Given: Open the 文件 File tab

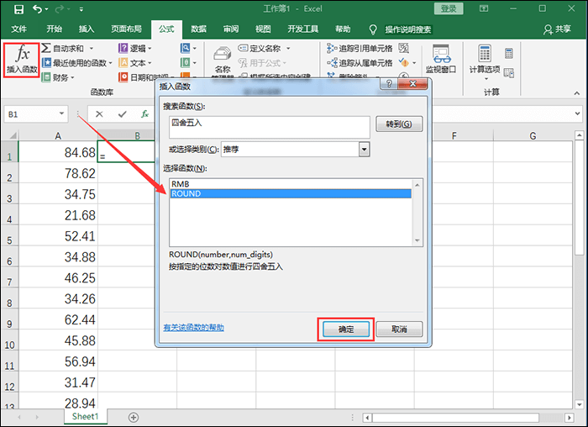Looking at the screenshot, I should click(18, 29).
